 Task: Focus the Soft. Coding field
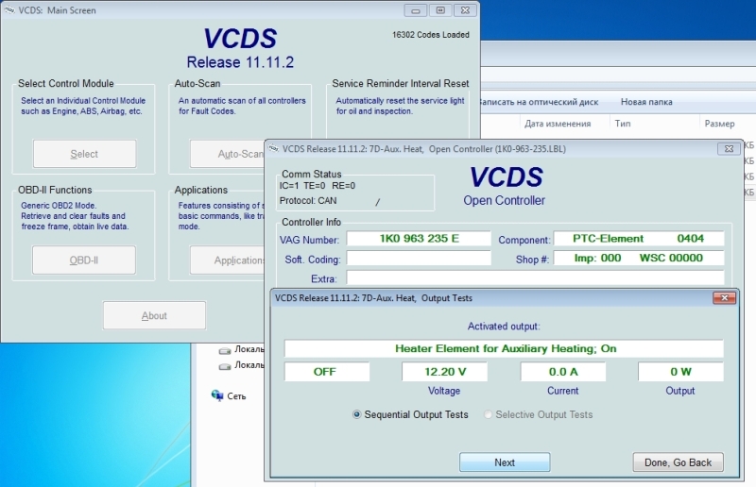(x=419, y=259)
